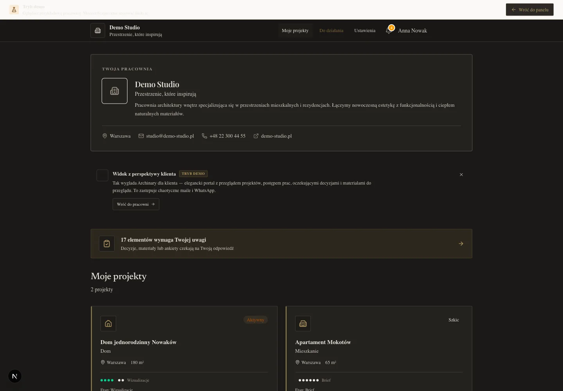Switch to 'Do działania' tab
This screenshot has height=391, width=563.
[331, 30]
